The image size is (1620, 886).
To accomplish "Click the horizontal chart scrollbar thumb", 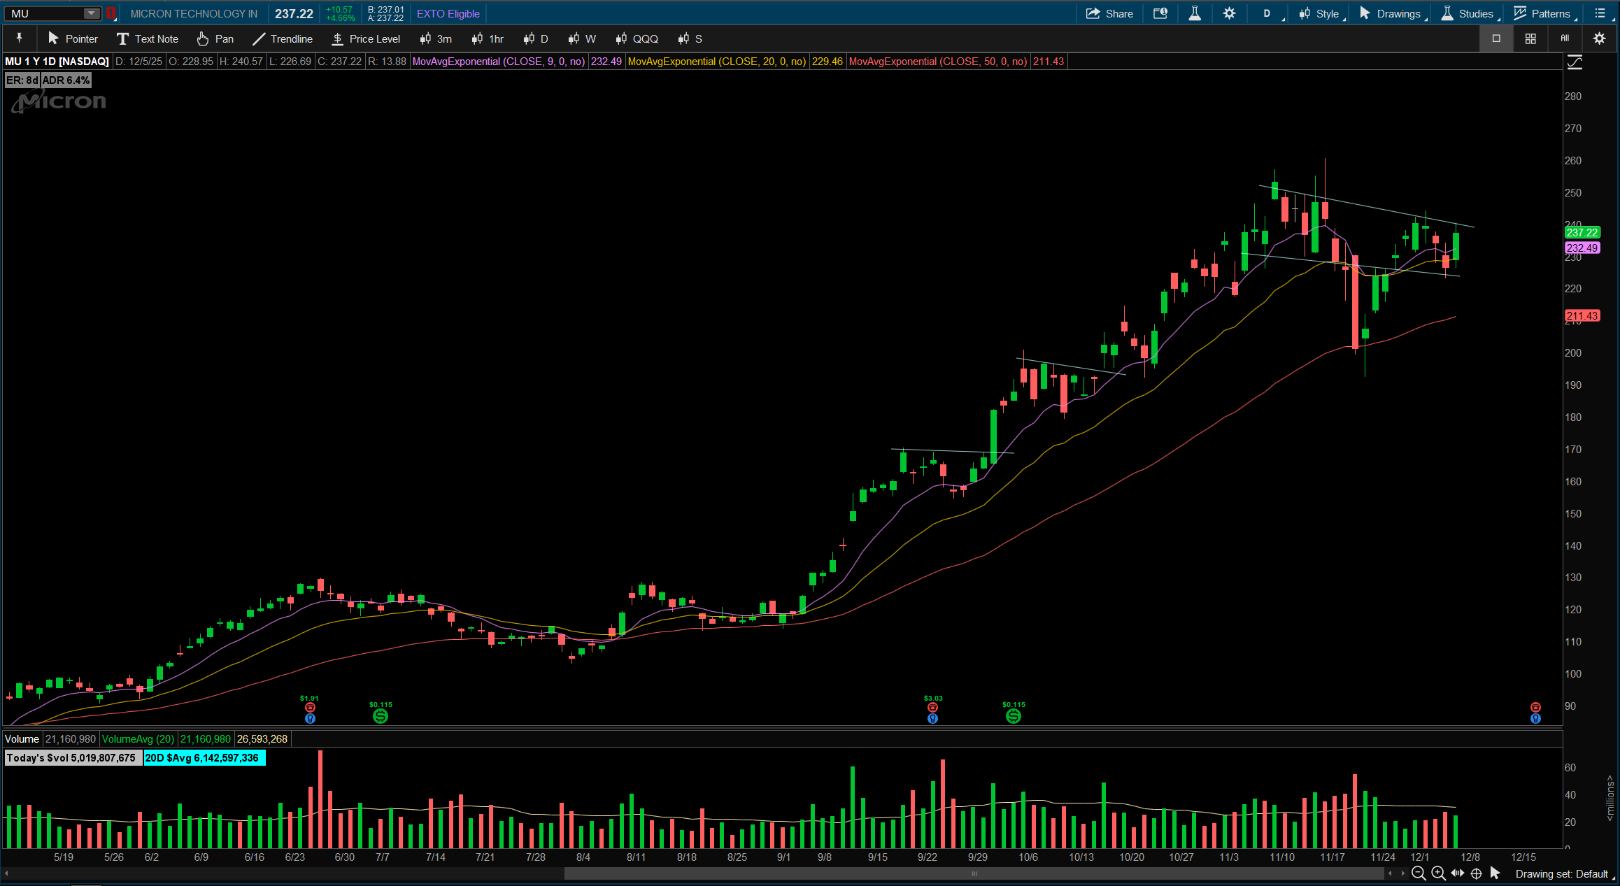I will pos(974,873).
